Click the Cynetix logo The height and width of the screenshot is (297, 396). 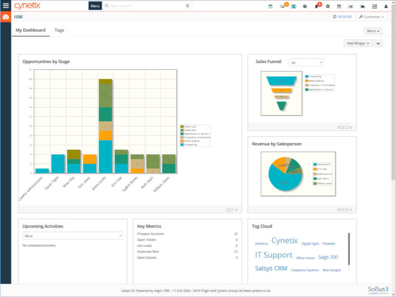pos(27,5)
